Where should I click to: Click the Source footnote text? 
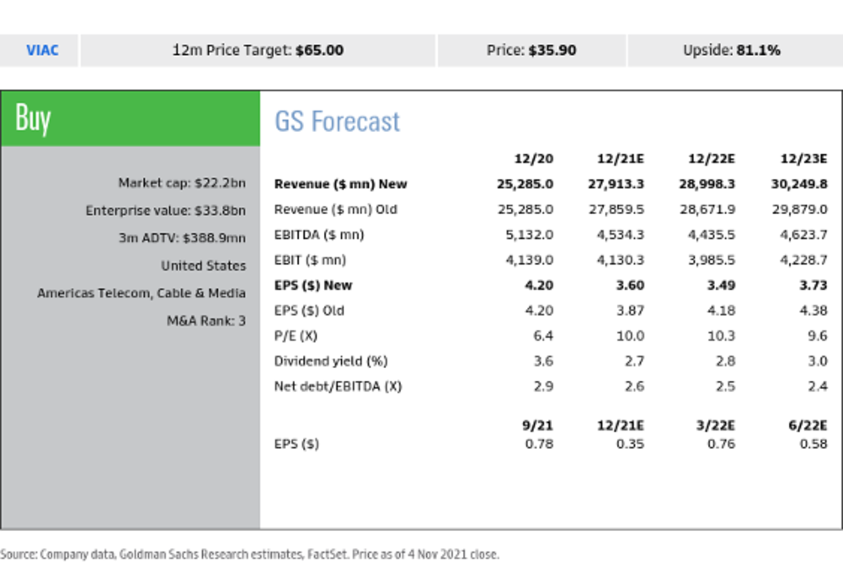click(249, 554)
